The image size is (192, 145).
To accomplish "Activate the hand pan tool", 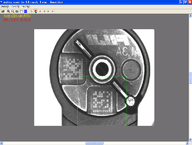I will (21, 11).
